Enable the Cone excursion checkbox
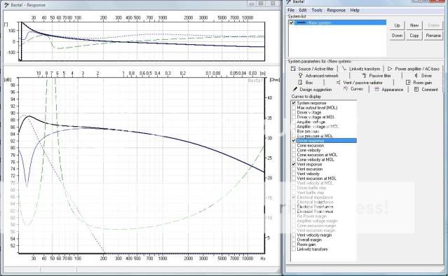 click(294, 145)
